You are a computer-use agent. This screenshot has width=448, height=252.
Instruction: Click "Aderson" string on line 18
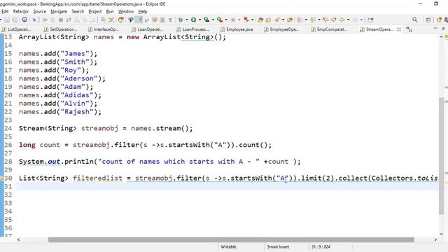pyautogui.click(x=79, y=78)
